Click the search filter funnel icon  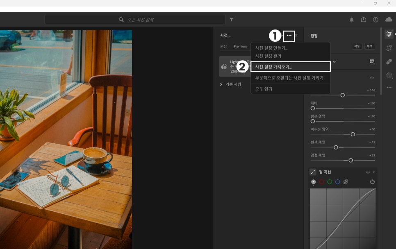point(232,20)
